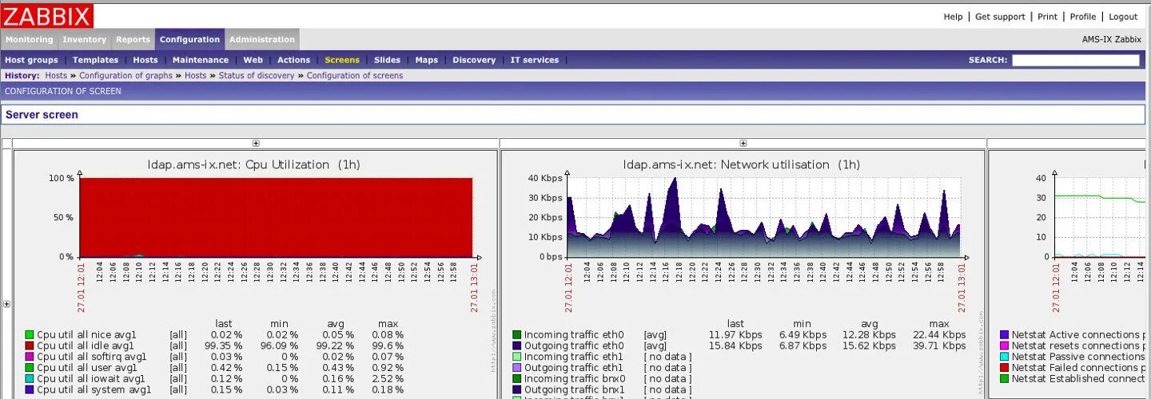Click Logout

(1123, 17)
